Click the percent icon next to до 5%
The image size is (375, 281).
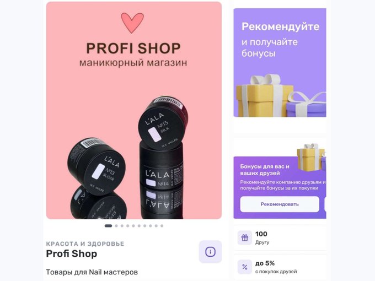(x=245, y=267)
